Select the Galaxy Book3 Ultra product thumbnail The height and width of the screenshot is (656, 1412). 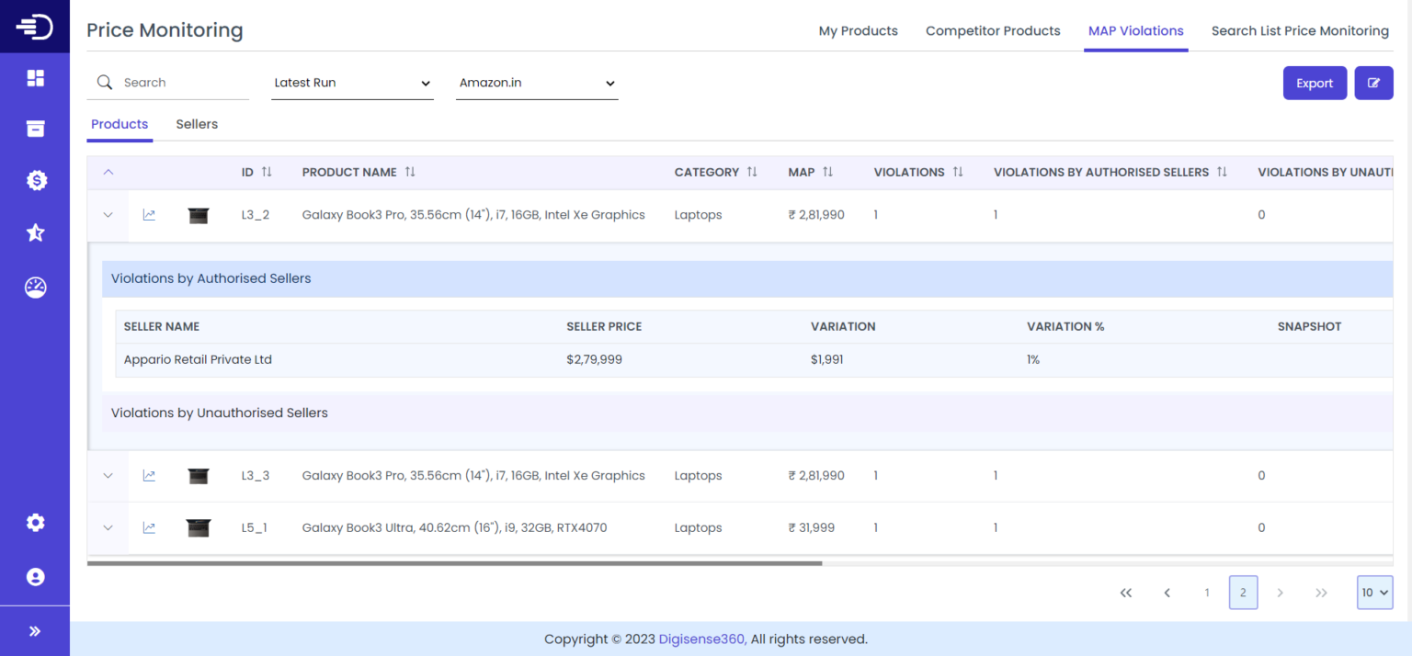pyautogui.click(x=198, y=527)
